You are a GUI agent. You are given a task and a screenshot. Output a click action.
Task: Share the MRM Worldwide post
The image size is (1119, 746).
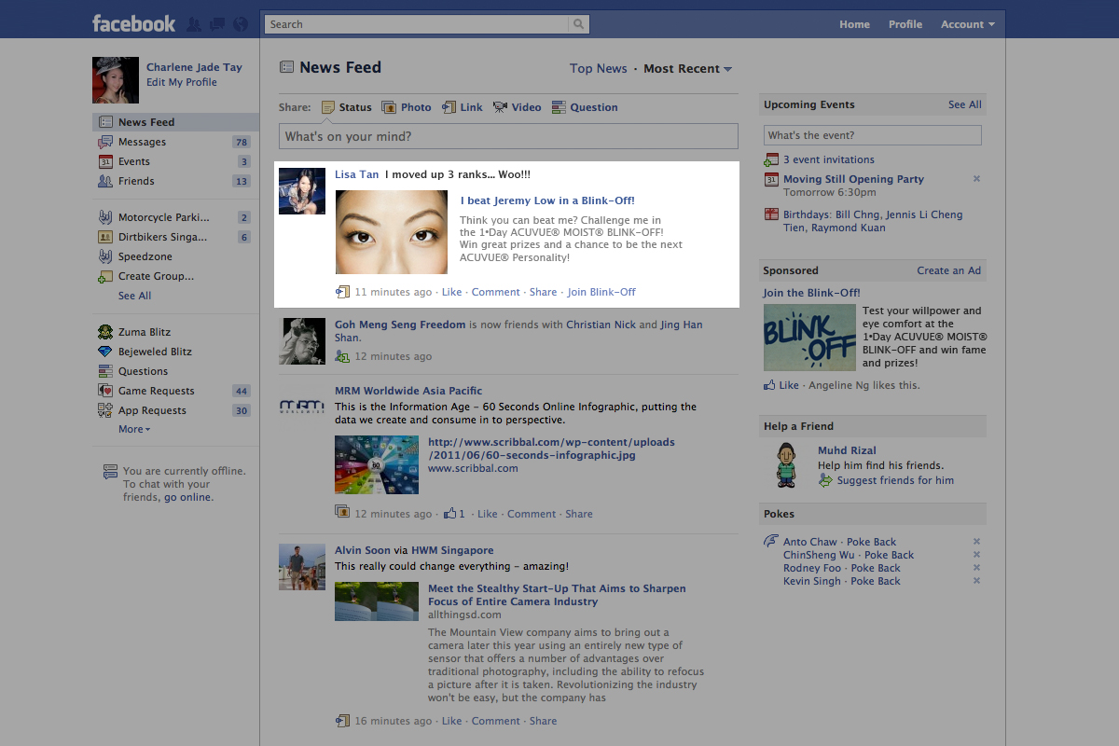(578, 514)
